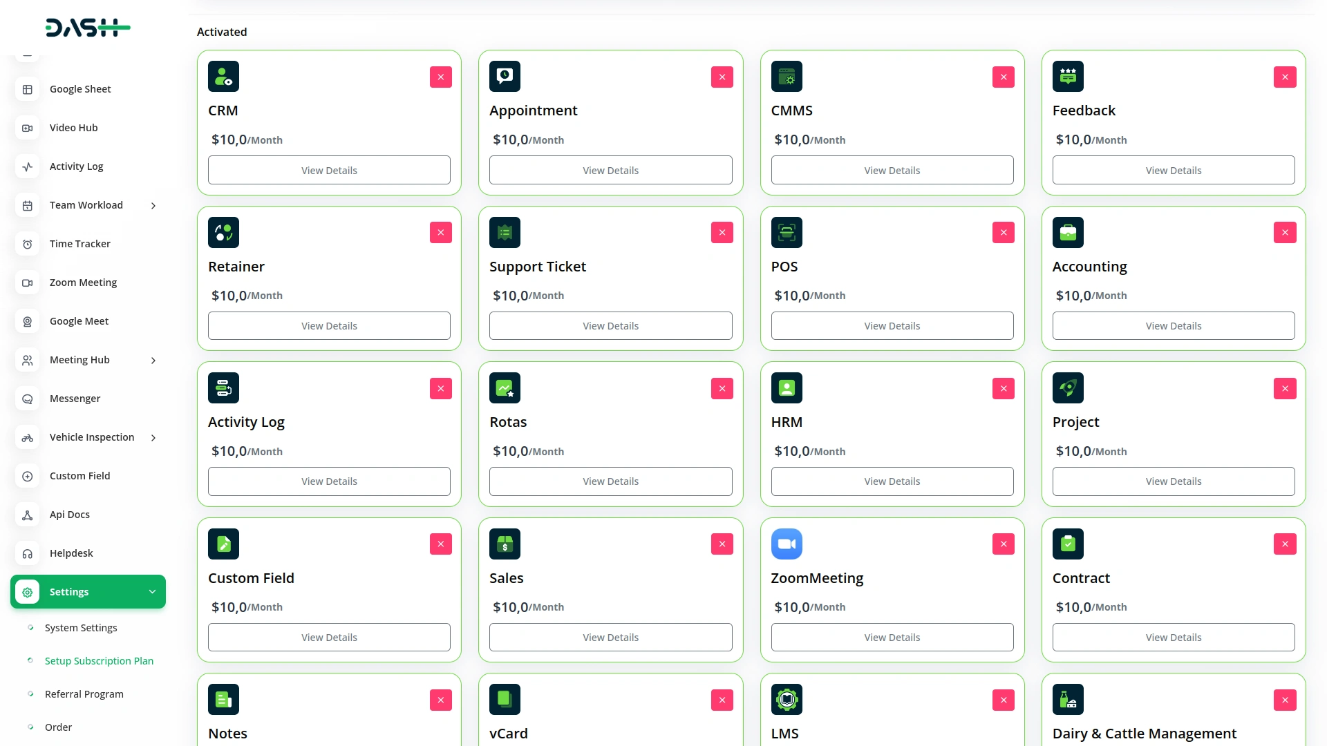The image size is (1327, 746).
Task: Expand the Team Workload submenu
Action: 153,205
